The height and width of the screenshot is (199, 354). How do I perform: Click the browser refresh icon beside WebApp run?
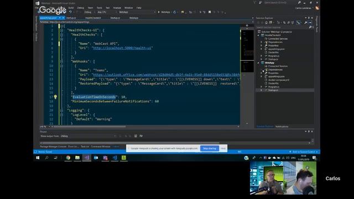point(175,12)
